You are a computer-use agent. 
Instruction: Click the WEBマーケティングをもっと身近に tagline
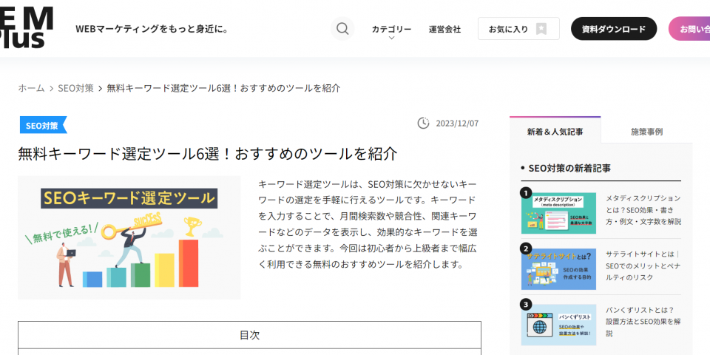click(152, 29)
